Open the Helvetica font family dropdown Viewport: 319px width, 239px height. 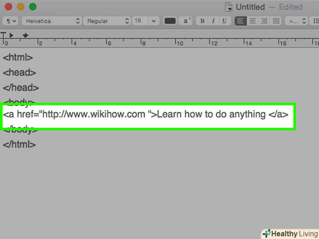(x=52, y=21)
